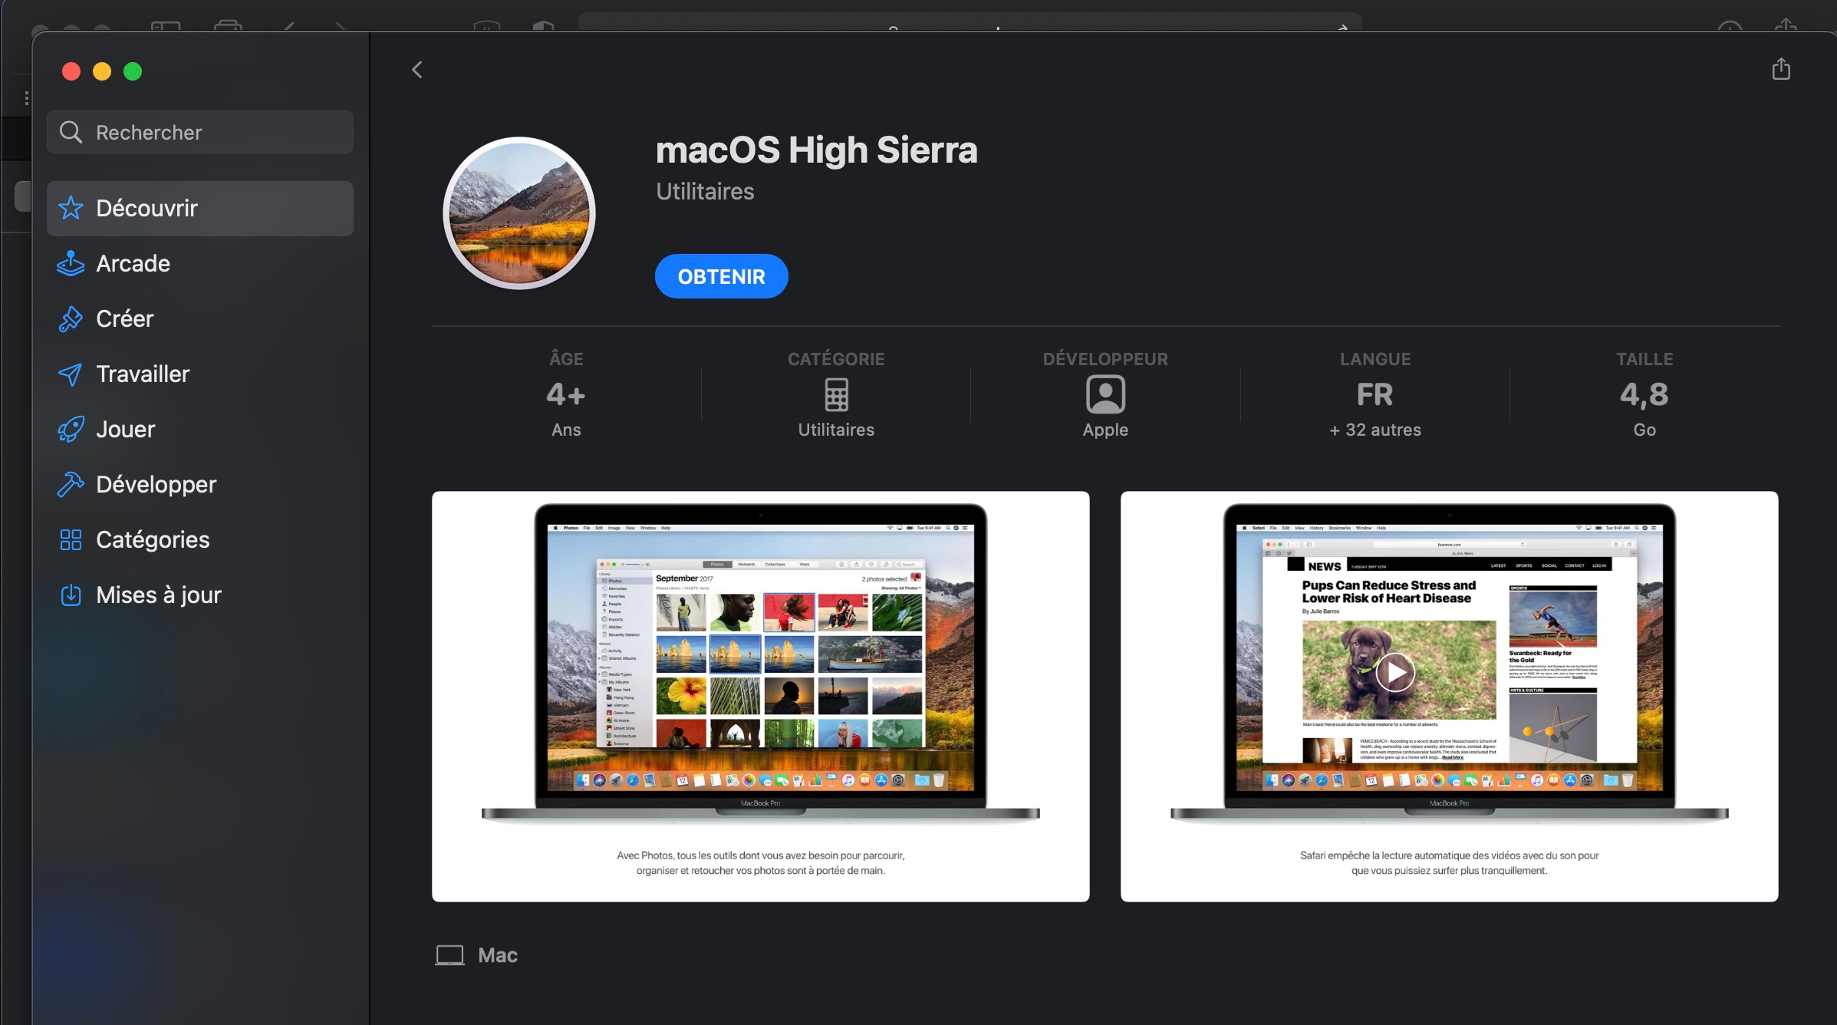Click the 4+ age rating badge

pyautogui.click(x=565, y=395)
